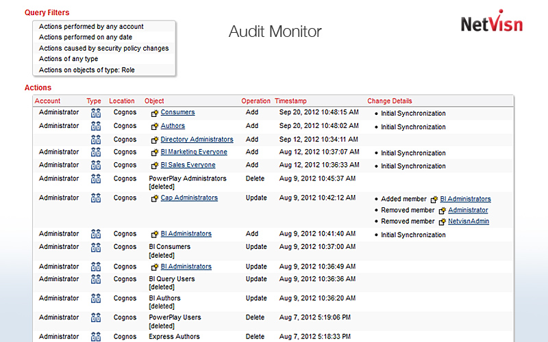Open the Administrator removed member link

(468, 210)
